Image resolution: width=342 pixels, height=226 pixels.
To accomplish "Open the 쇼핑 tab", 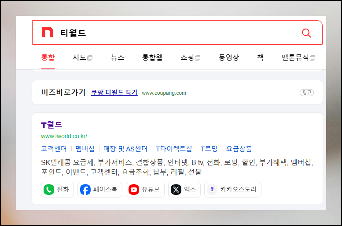I will tap(187, 57).
